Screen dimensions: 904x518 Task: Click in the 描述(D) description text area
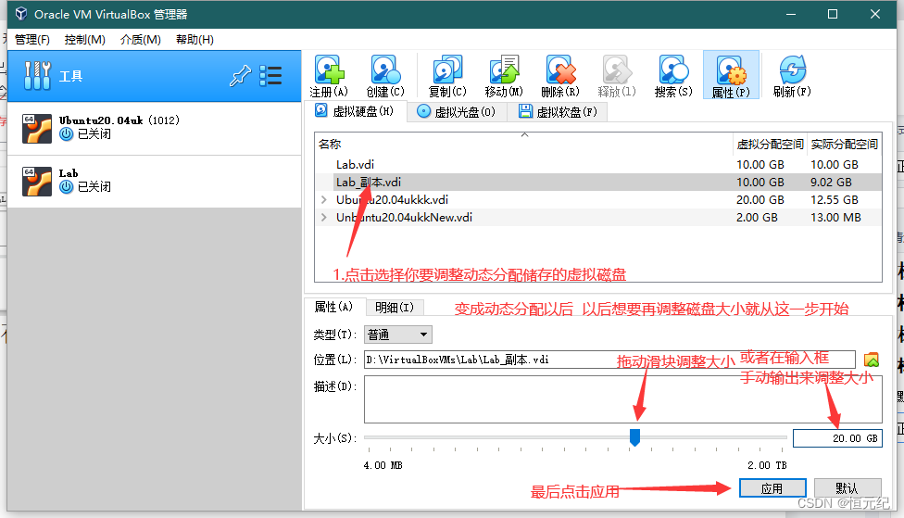(x=622, y=399)
